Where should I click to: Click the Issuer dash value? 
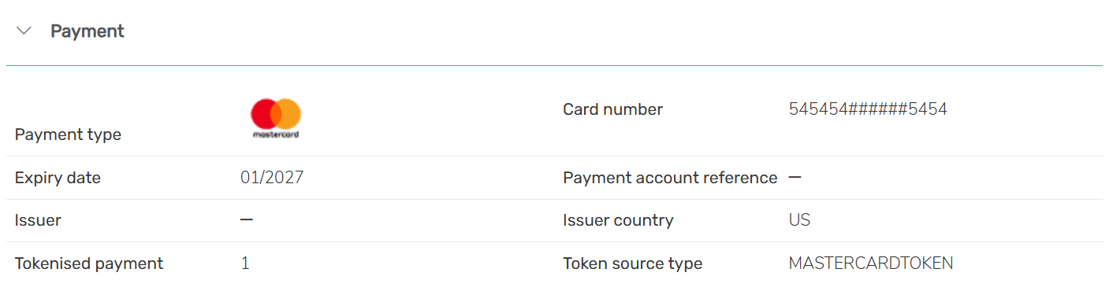point(247,220)
